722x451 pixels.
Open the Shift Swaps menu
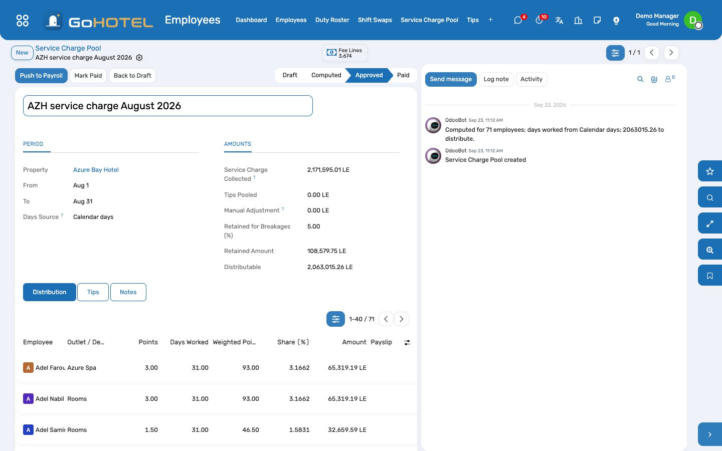click(375, 20)
